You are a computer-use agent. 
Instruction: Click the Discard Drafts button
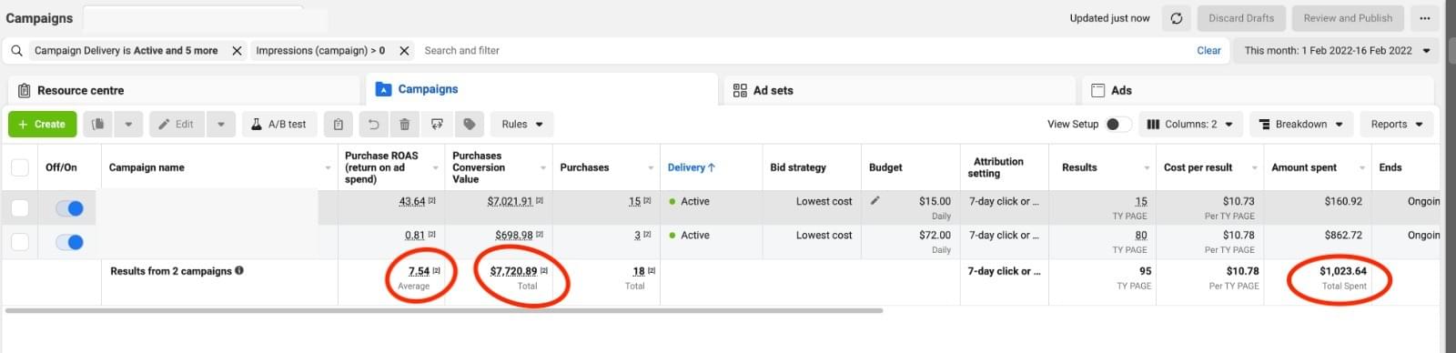[x=1241, y=18]
